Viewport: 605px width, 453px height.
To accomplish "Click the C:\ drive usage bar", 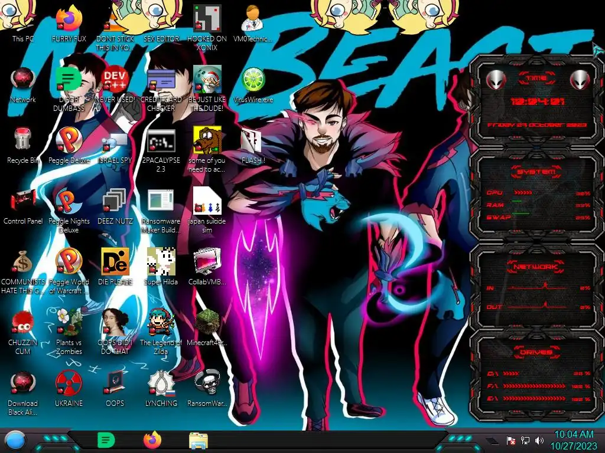I will click(511, 373).
